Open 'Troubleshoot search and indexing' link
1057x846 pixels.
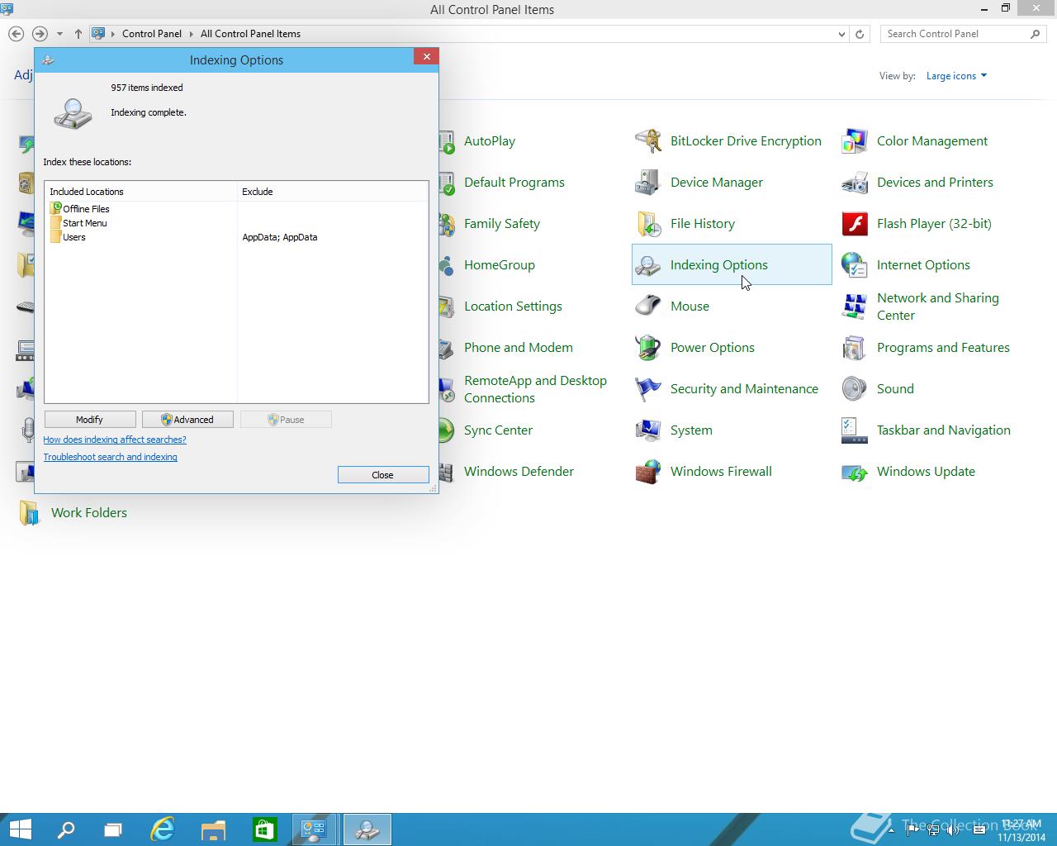[110, 457]
